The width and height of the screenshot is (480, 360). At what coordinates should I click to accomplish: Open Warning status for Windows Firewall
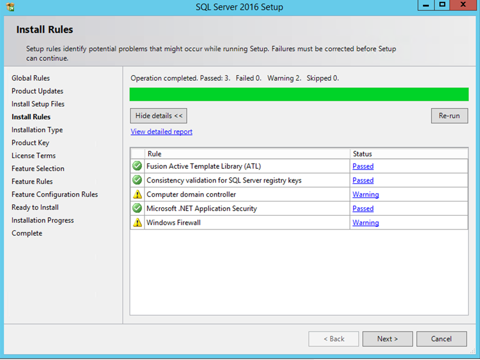point(366,223)
